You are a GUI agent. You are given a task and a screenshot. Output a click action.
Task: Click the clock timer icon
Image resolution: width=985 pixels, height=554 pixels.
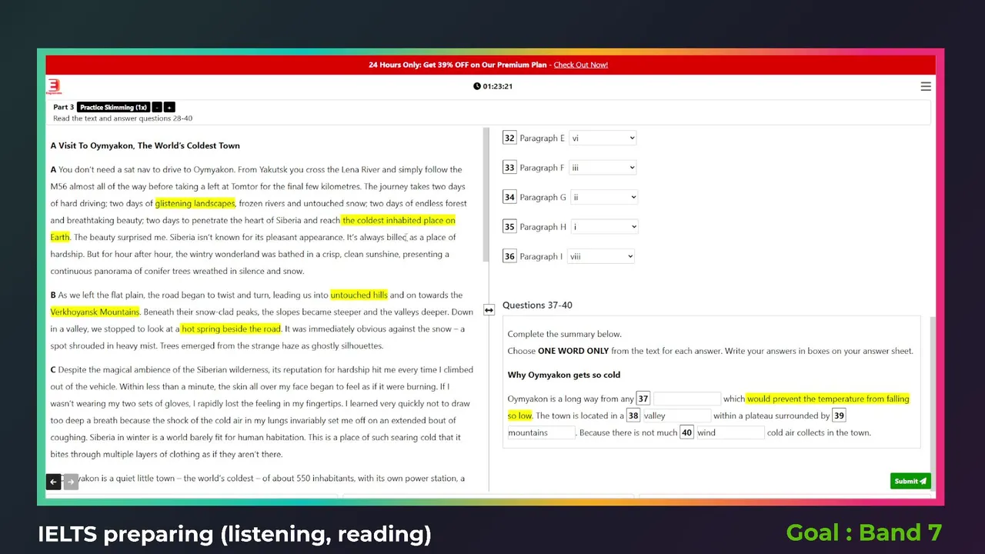477,86
